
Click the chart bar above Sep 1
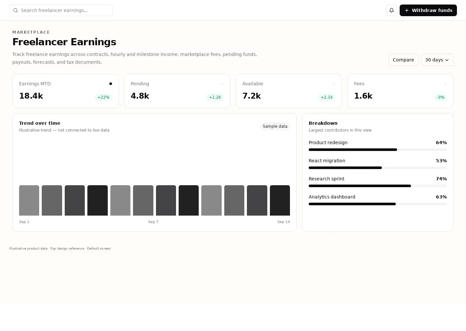tap(29, 200)
